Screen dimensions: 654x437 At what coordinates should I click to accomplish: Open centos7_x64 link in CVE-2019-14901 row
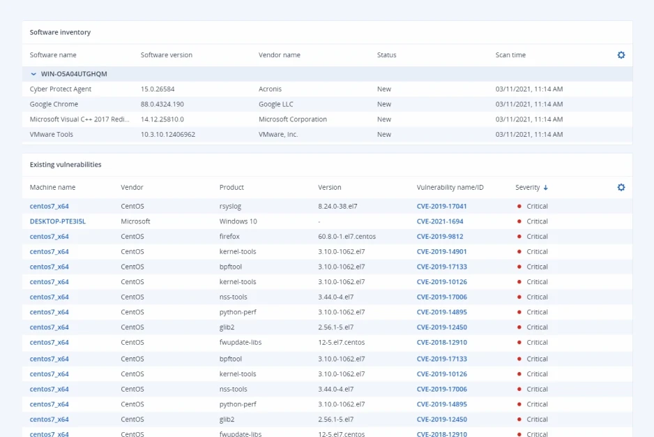[50, 251]
